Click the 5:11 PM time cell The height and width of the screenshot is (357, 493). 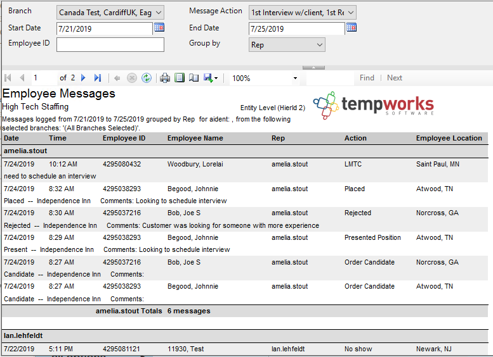point(61,349)
